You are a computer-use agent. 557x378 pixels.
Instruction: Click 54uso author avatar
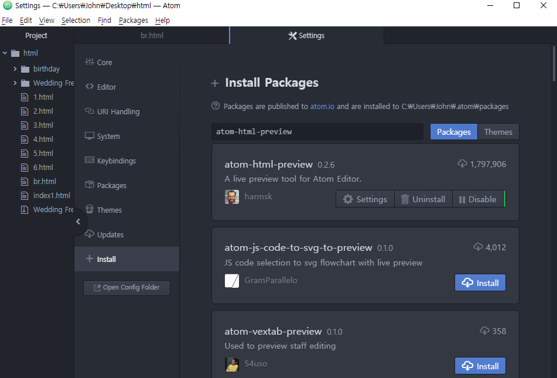pyautogui.click(x=232, y=364)
